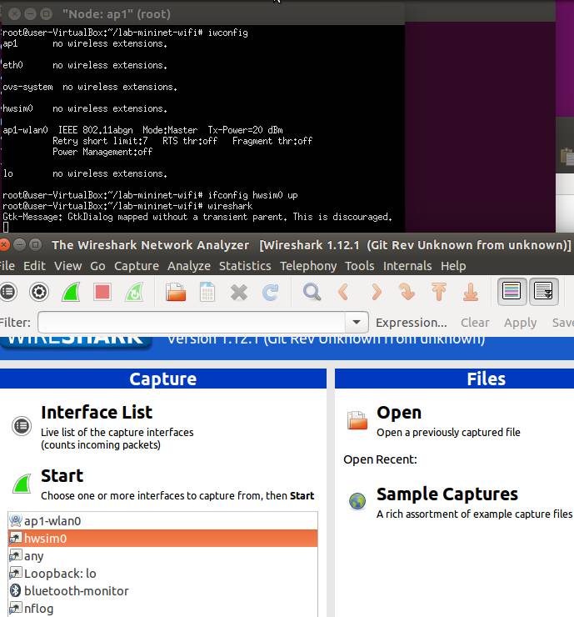
Task: Select ap1-wlan0 in the interface list
Action: (x=162, y=521)
